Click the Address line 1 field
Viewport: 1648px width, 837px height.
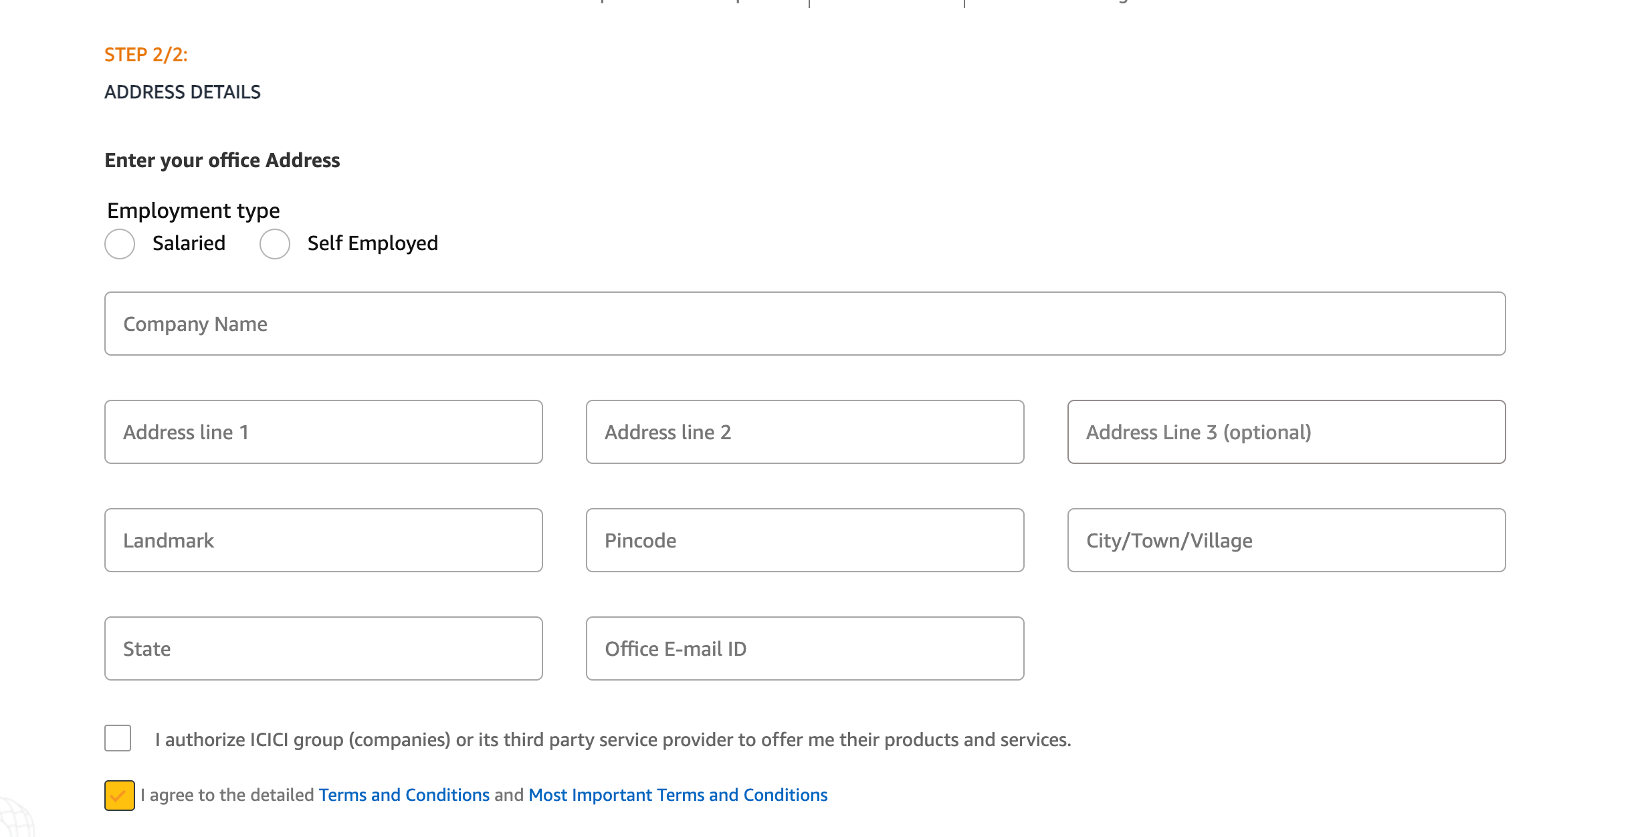[x=323, y=432]
